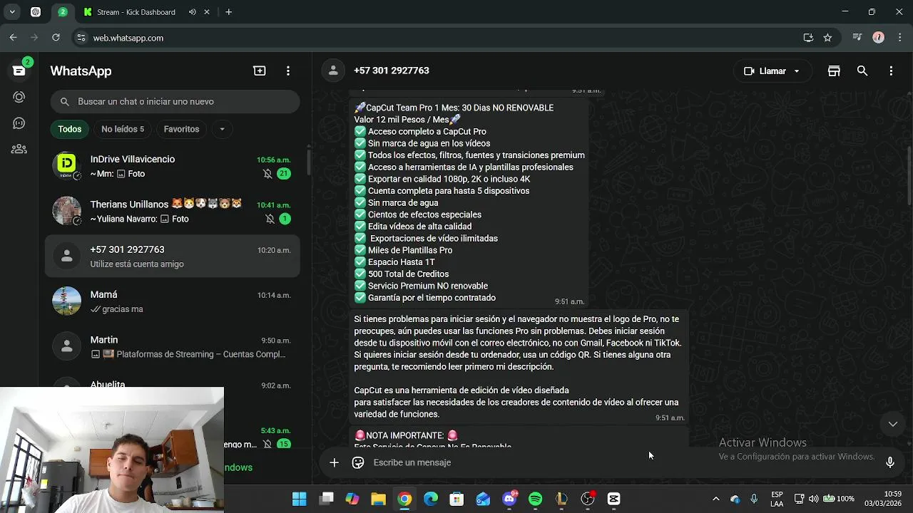Open volume control in system tray
Image resolution: width=913 pixels, height=513 pixels.
pos(813,499)
